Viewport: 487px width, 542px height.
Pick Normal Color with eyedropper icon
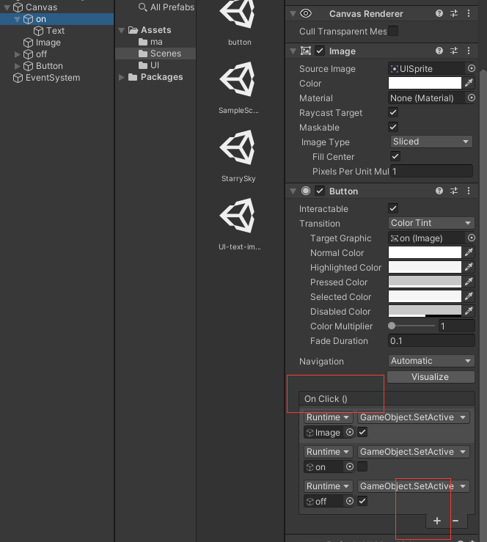tap(469, 253)
